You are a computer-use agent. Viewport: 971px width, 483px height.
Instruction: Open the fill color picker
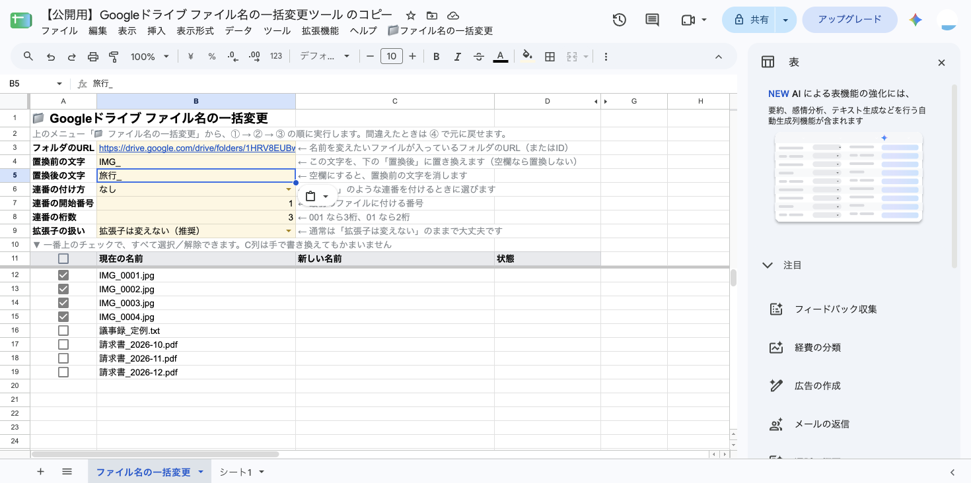tap(527, 57)
